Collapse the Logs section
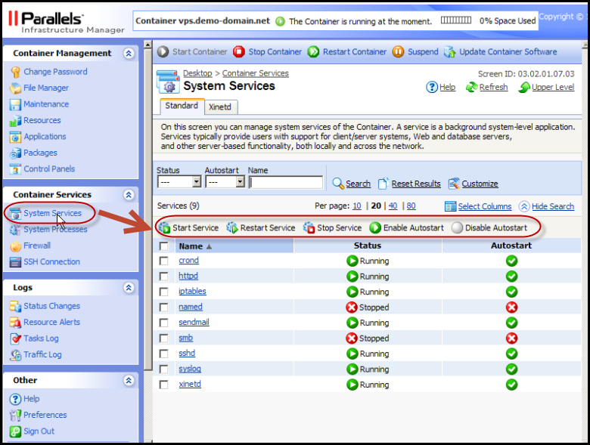590x445 pixels. click(129, 288)
